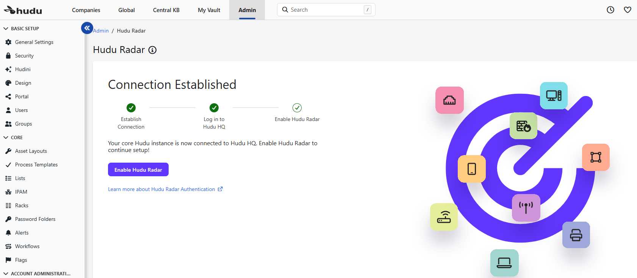Click the green firewall tile
Screen dimensions: 637x278
coord(523,126)
